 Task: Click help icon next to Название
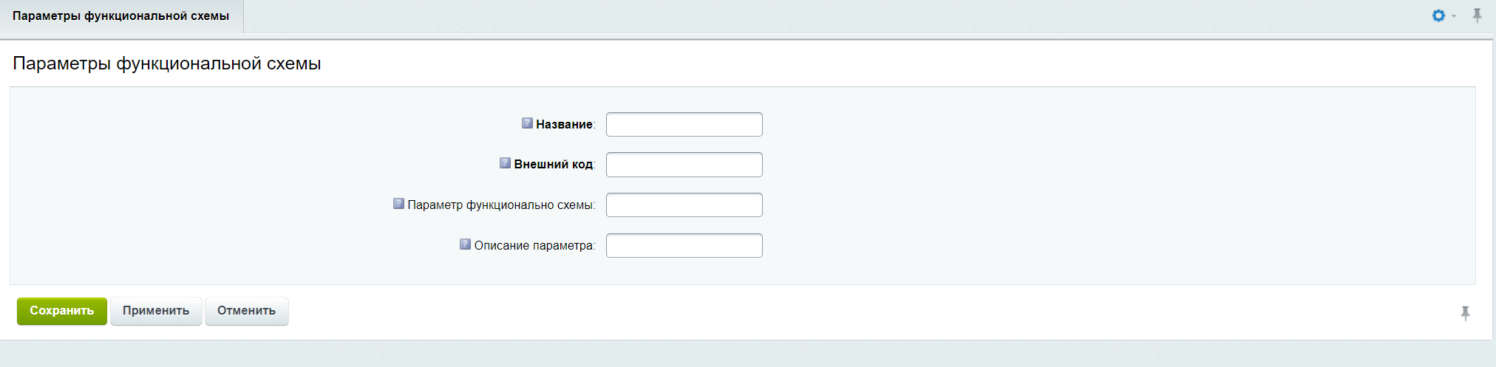coord(527,123)
